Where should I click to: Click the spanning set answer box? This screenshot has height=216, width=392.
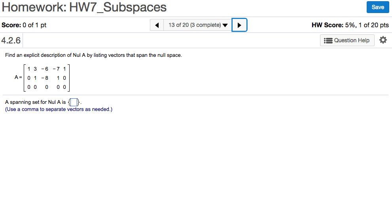pyautogui.click(x=74, y=103)
